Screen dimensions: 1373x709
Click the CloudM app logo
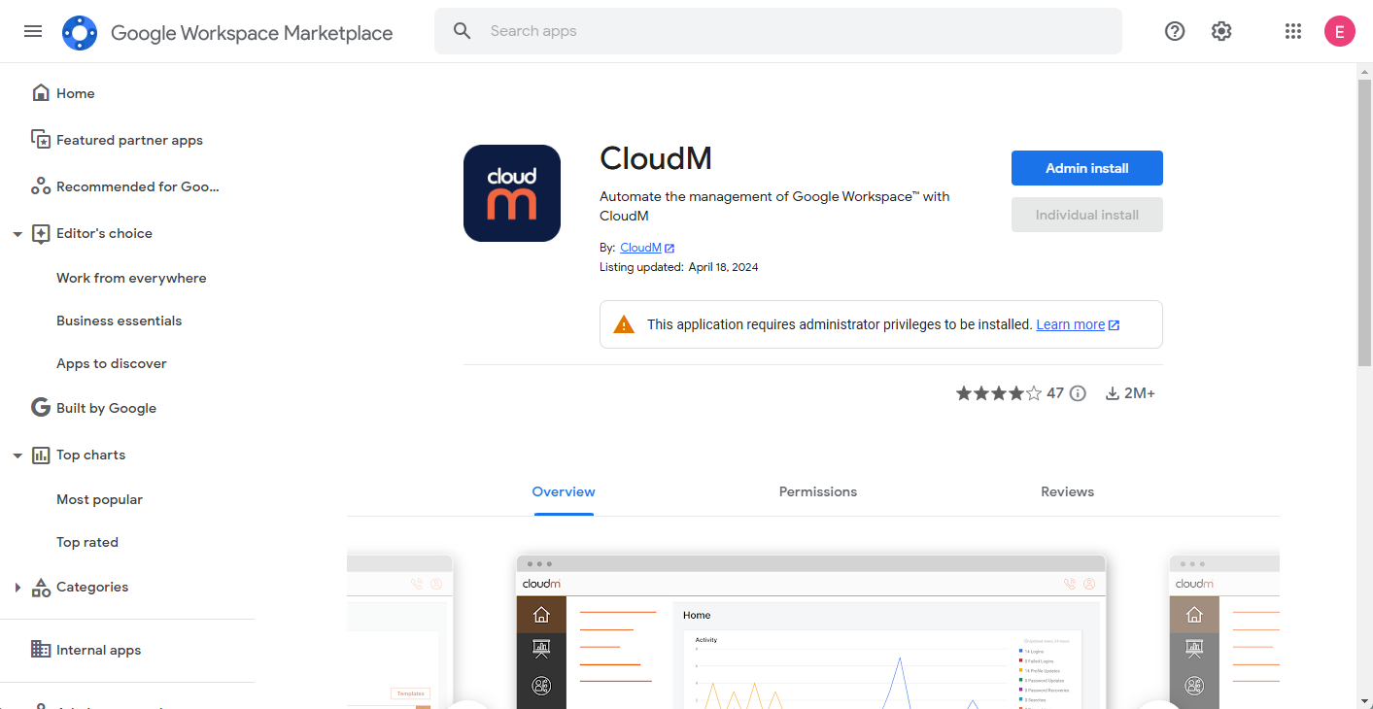[512, 193]
